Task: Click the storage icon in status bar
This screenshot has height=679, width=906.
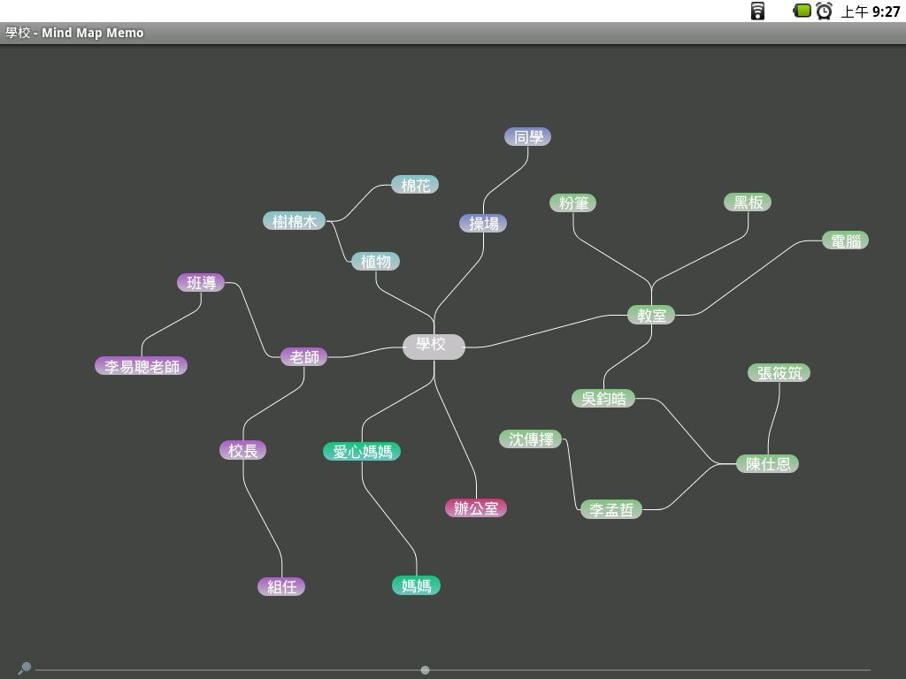Action: pos(757,11)
